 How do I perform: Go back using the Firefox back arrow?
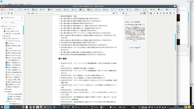click(x=2, y=13)
